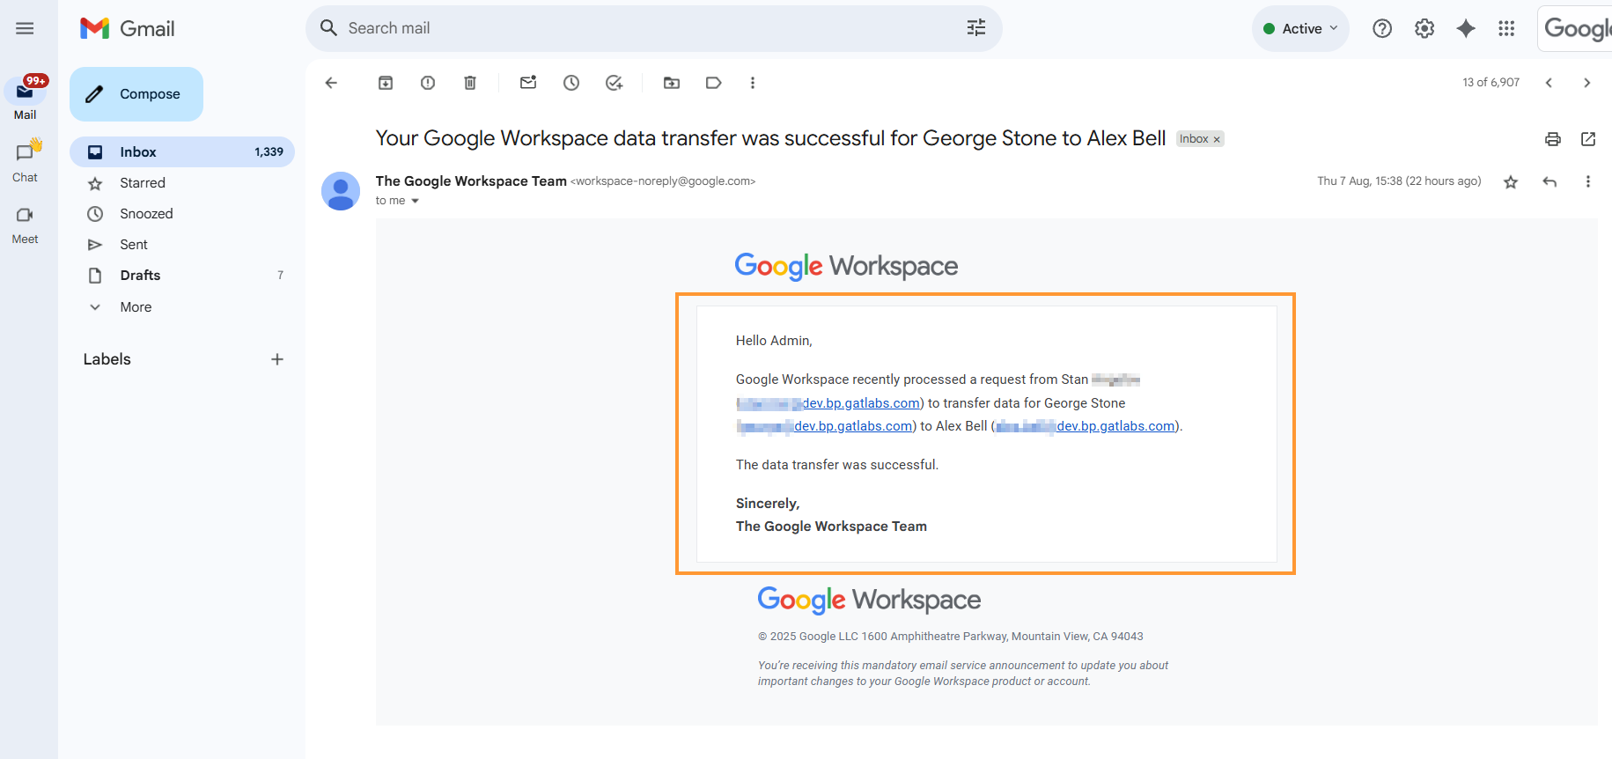Select the Drafts folder
Image resolution: width=1612 pixels, height=759 pixels.
point(182,276)
